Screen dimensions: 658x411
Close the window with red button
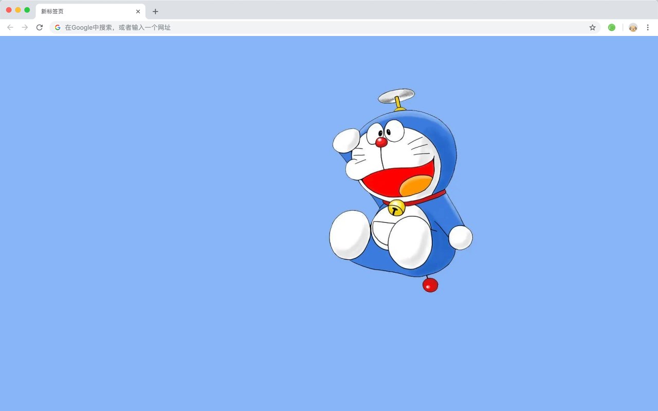tap(9, 10)
